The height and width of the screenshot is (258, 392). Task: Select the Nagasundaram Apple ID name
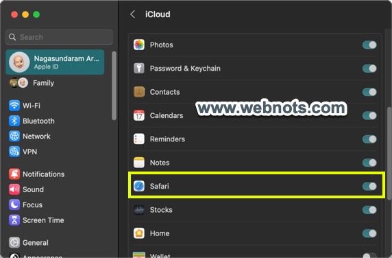[x=66, y=58]
